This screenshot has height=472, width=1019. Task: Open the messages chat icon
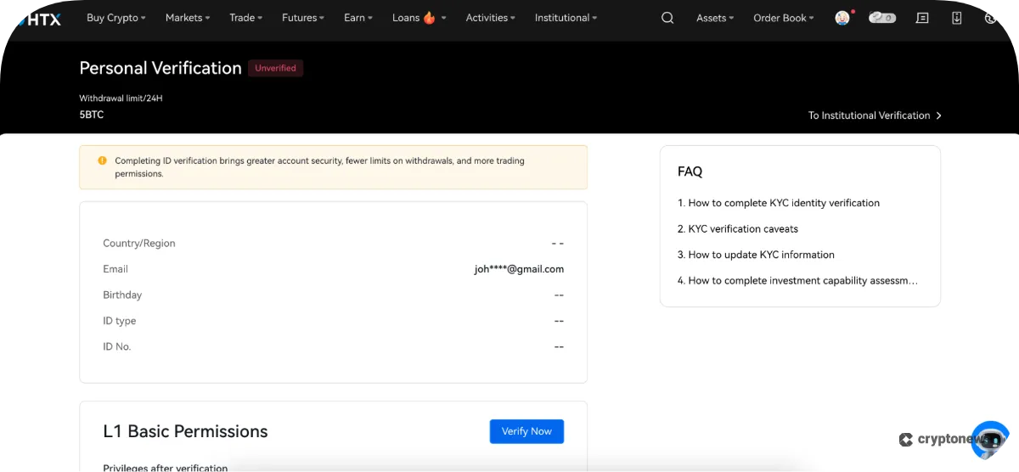pos(922,18)
